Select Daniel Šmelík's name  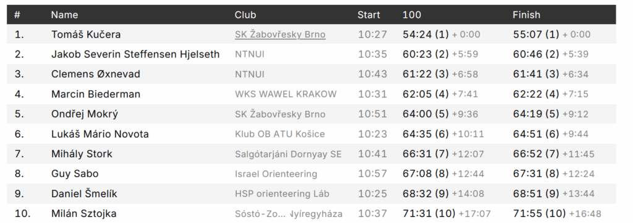pyautogui.click(x=84, y=193)
